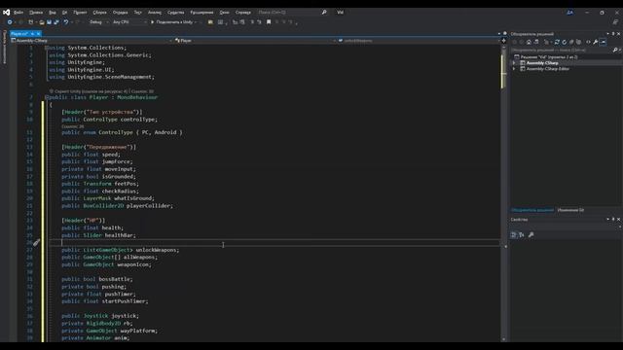Click the 'joystick' field name
This screenshot has height=350, width=623.
124,316
